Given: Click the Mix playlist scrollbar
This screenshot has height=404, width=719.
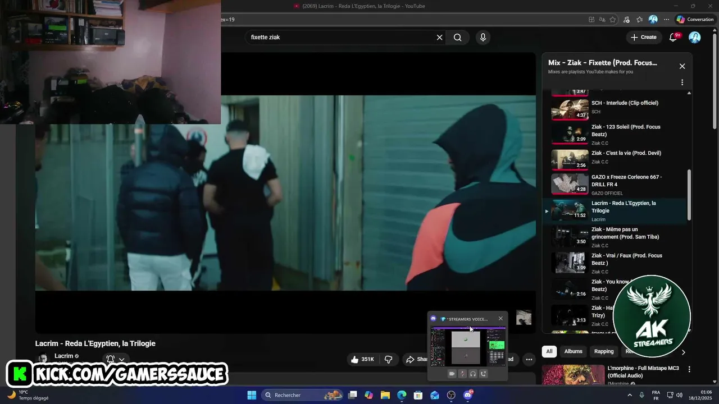Looking at the screenshot, I should pos(689,195).
